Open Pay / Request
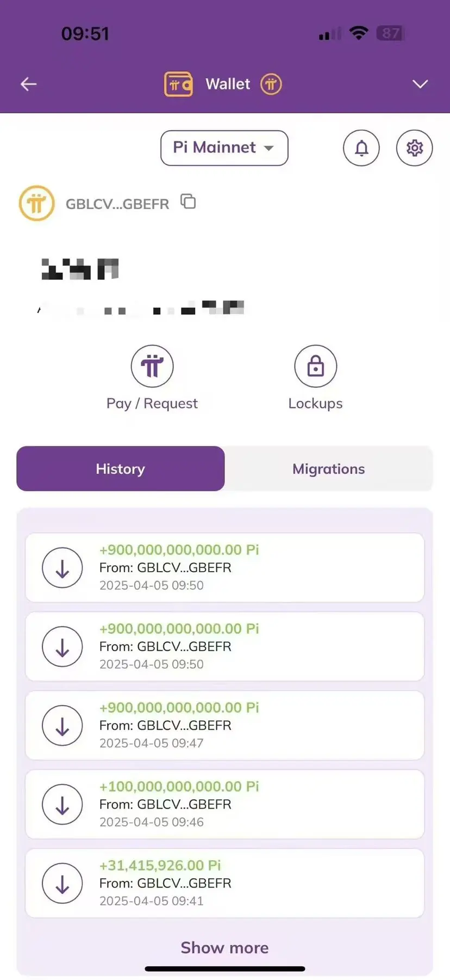This screenshot has height=980, width=450. coord(152,378)
